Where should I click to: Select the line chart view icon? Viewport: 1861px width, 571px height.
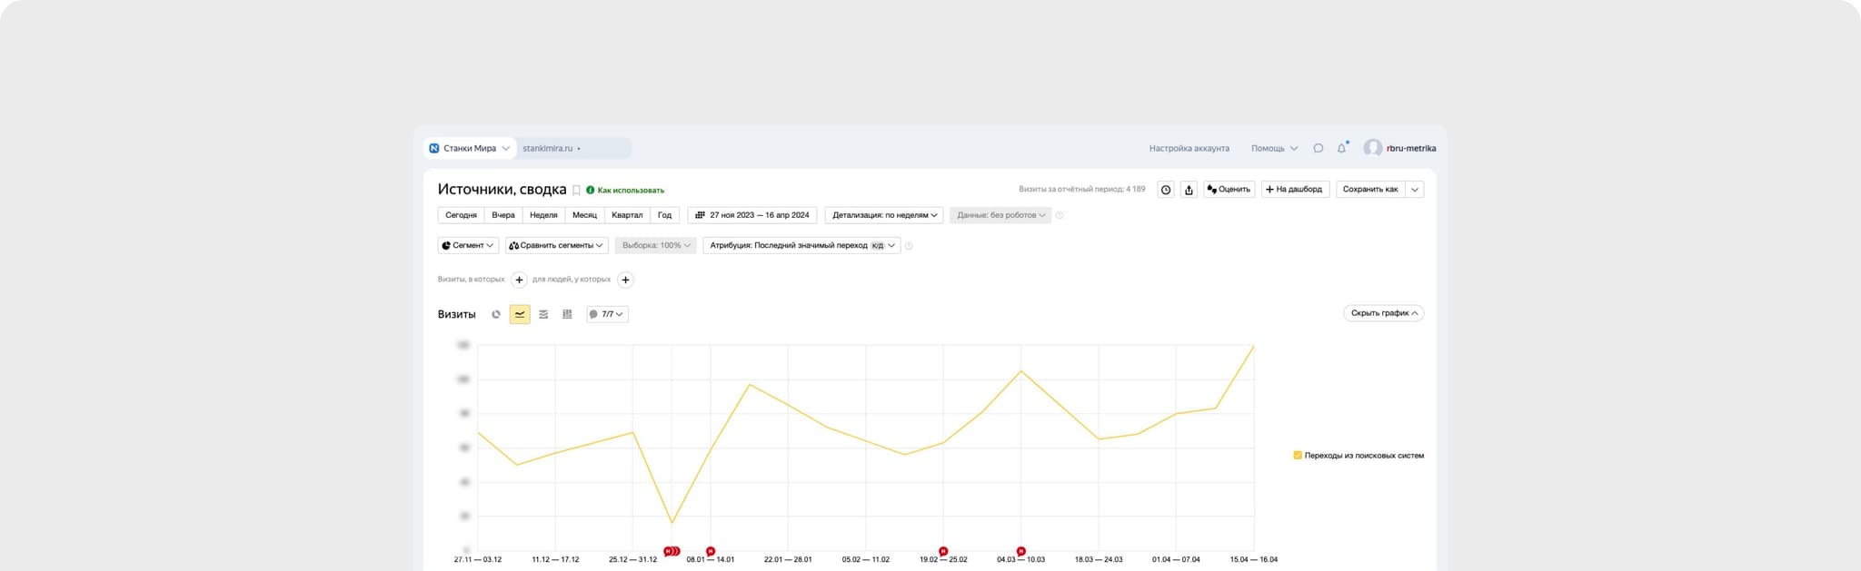coord(520,314)
